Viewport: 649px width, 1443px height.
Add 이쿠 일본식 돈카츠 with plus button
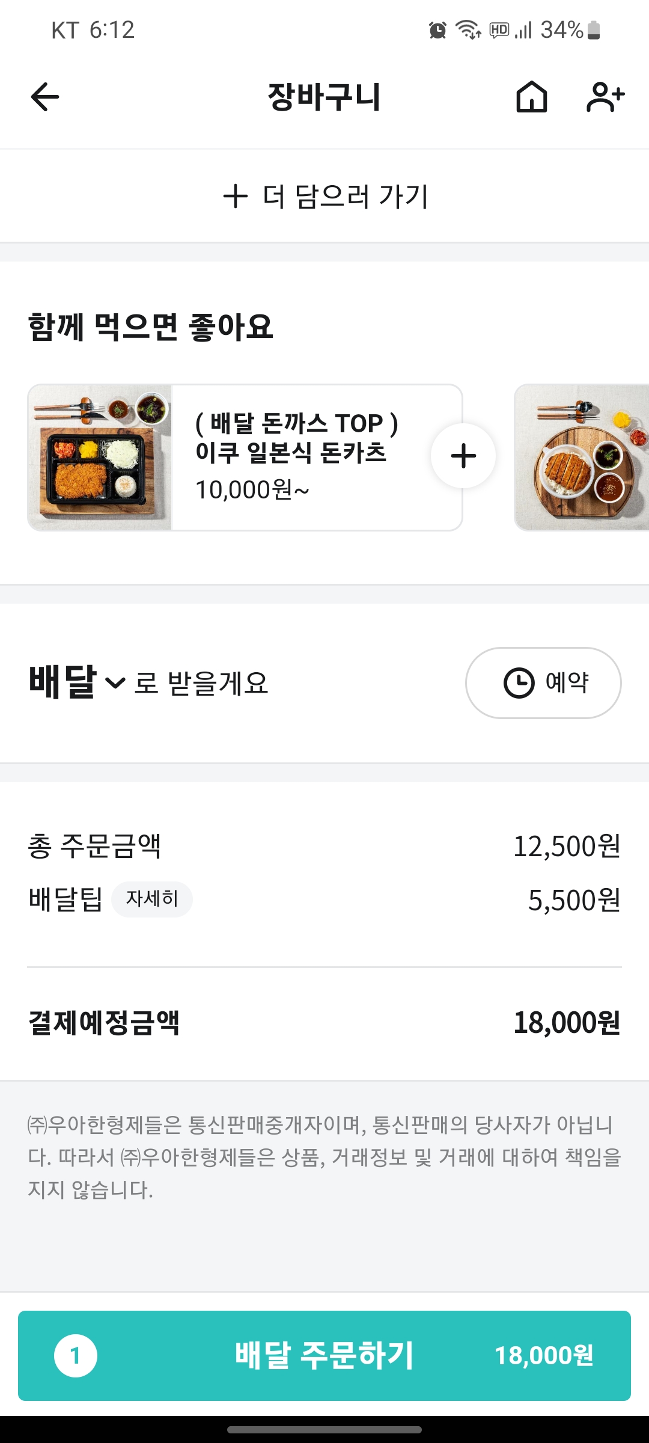(463, 456)
